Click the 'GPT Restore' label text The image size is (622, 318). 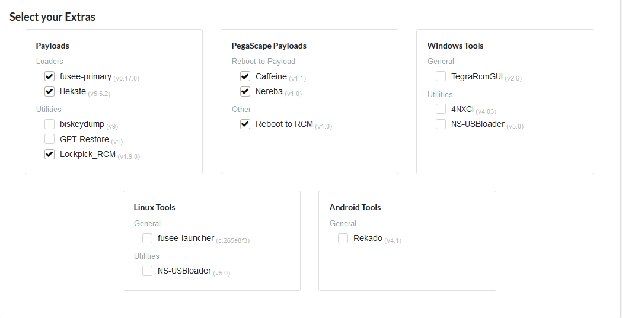click(x=84, y=139)
